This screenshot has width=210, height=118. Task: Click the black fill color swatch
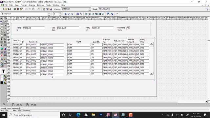(2, 83)
